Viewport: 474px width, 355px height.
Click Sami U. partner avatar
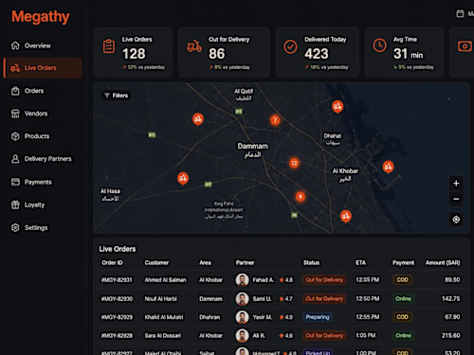(x=242, y=299)
